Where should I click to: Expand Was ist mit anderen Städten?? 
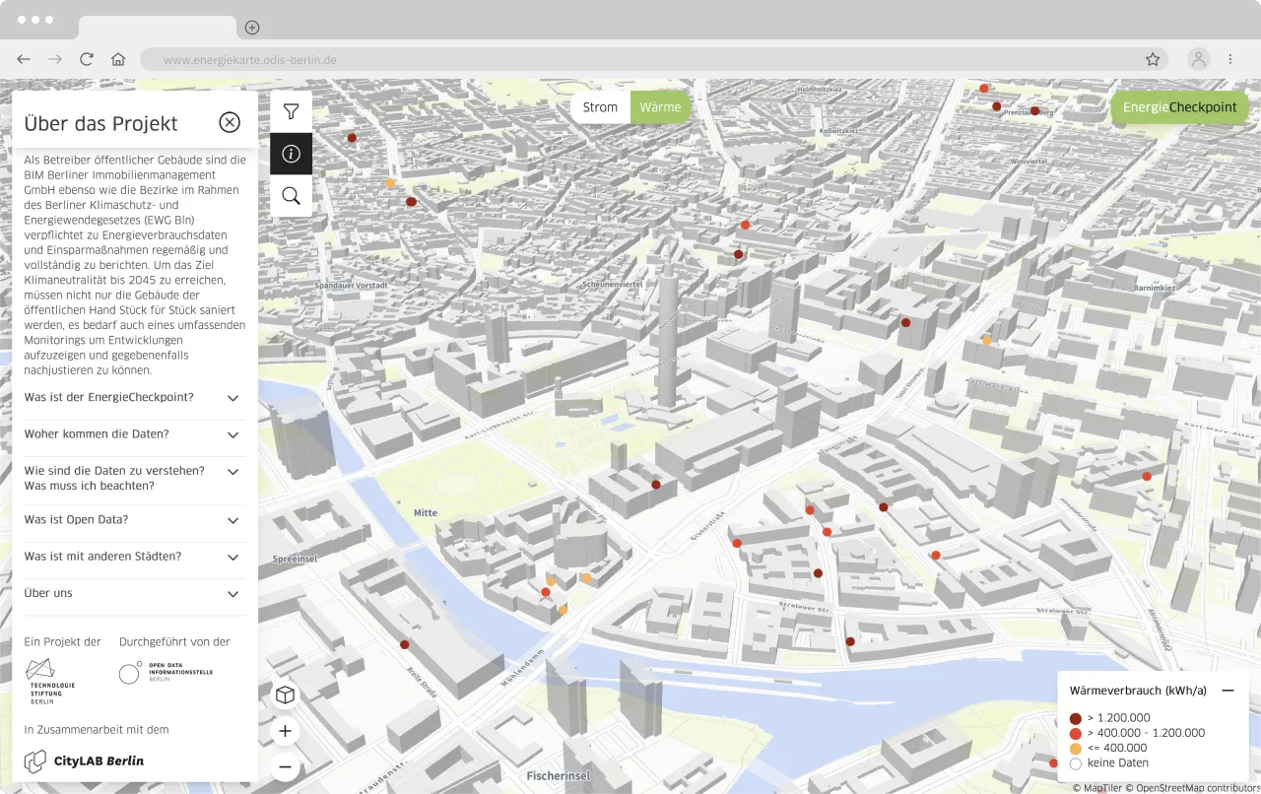point(135,557)
